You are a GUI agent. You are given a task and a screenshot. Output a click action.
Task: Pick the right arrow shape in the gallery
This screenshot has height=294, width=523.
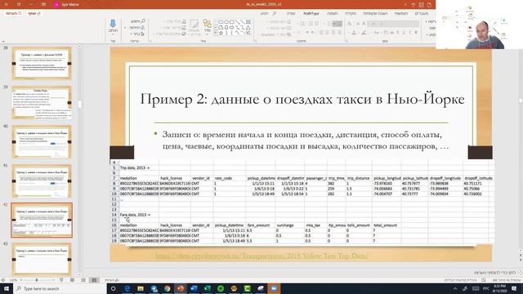(x=231, y=28)
